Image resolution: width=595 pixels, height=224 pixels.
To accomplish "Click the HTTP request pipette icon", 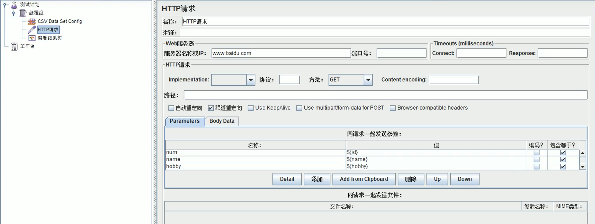I will coord(32,30).
